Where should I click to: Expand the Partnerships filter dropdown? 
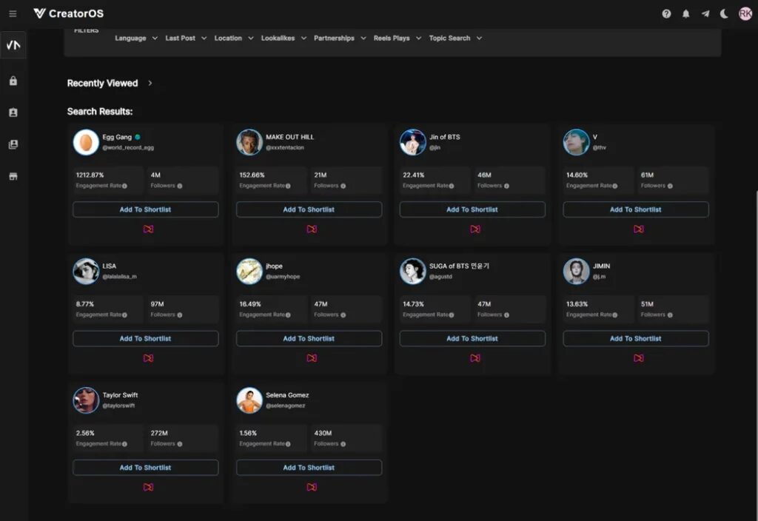tap(340, 38)
